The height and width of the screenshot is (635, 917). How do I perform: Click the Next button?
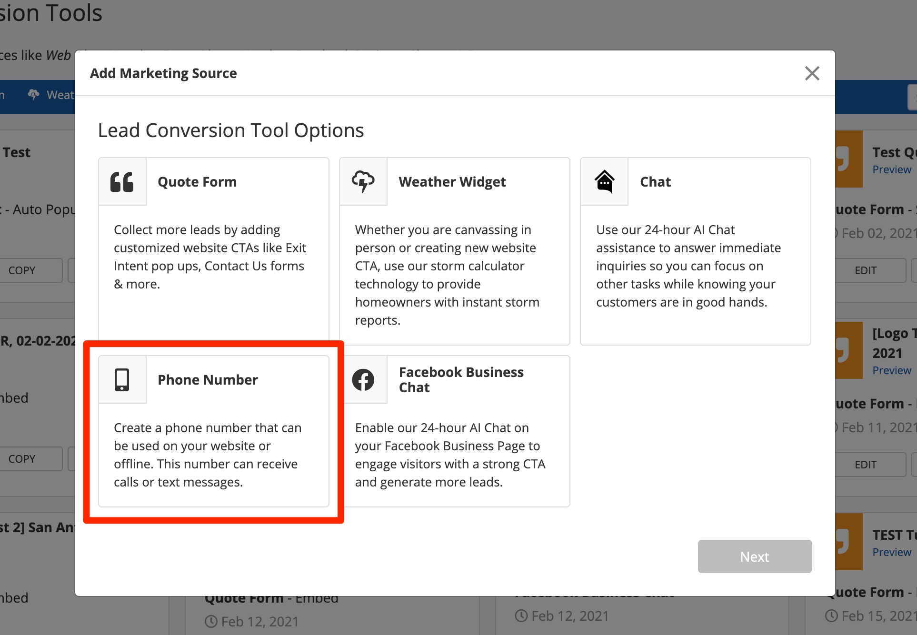coord(755,556)
